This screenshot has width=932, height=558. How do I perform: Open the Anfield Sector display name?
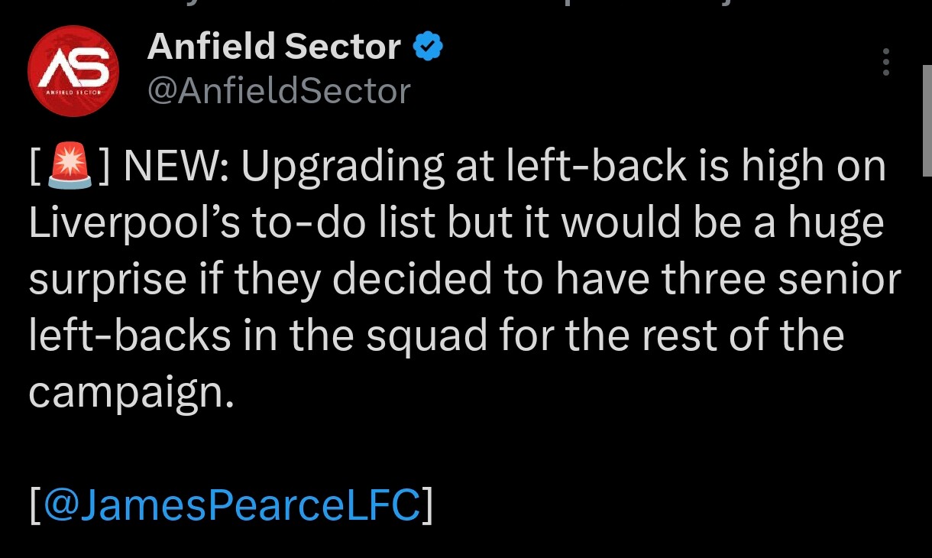point(273,47)
